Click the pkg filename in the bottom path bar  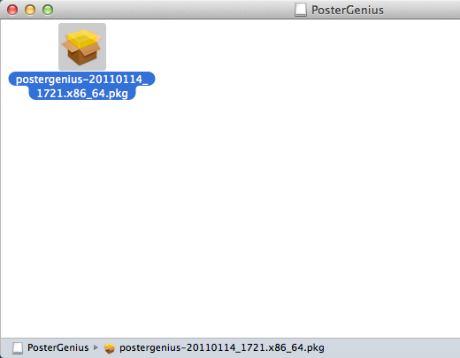tap(222, 348)
